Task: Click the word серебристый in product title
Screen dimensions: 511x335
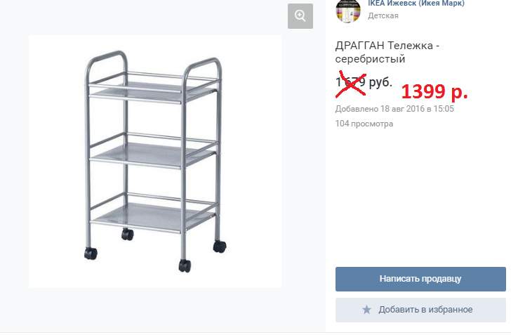Action: click(x=370, y=59)
